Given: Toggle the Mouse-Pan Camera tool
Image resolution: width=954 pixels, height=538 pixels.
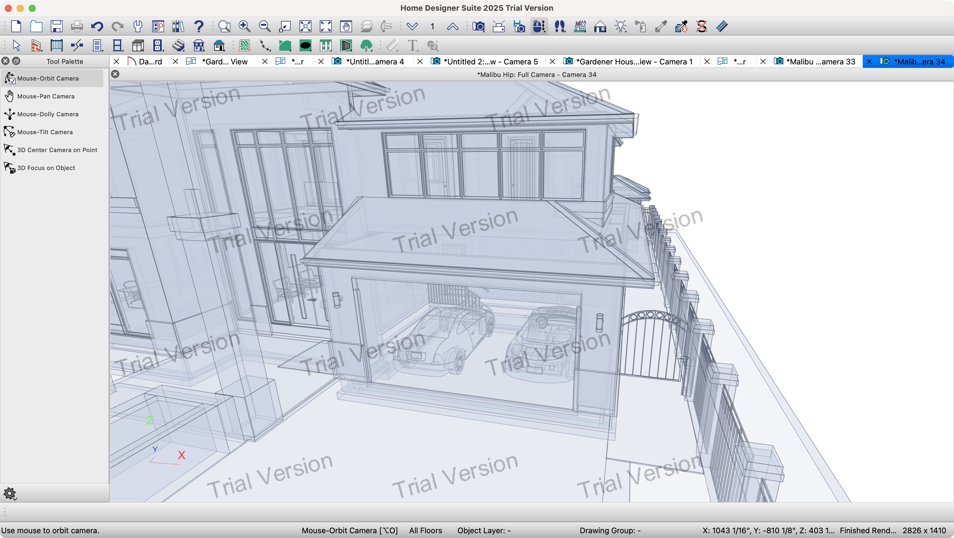Looking at the screenshot, I should click(46, 96).
